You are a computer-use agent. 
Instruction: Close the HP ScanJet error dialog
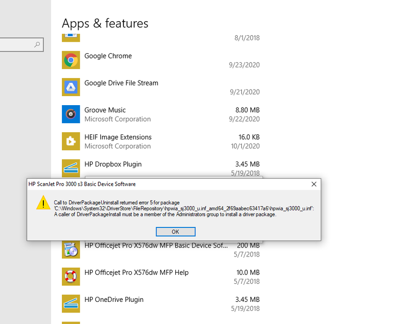coord(314,184)
